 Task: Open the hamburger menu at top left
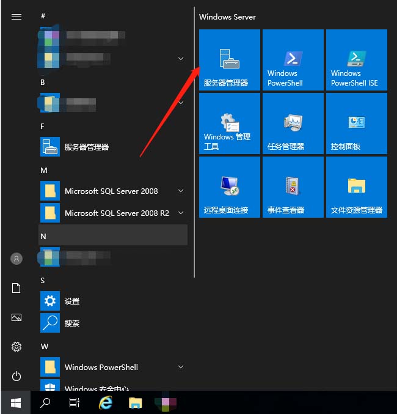(x=16, y=17)
